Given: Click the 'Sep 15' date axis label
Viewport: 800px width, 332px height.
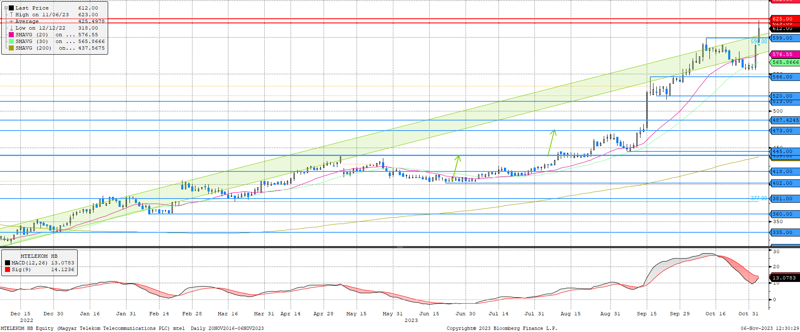Looking at the screenshot, I should tap(647, 314).
